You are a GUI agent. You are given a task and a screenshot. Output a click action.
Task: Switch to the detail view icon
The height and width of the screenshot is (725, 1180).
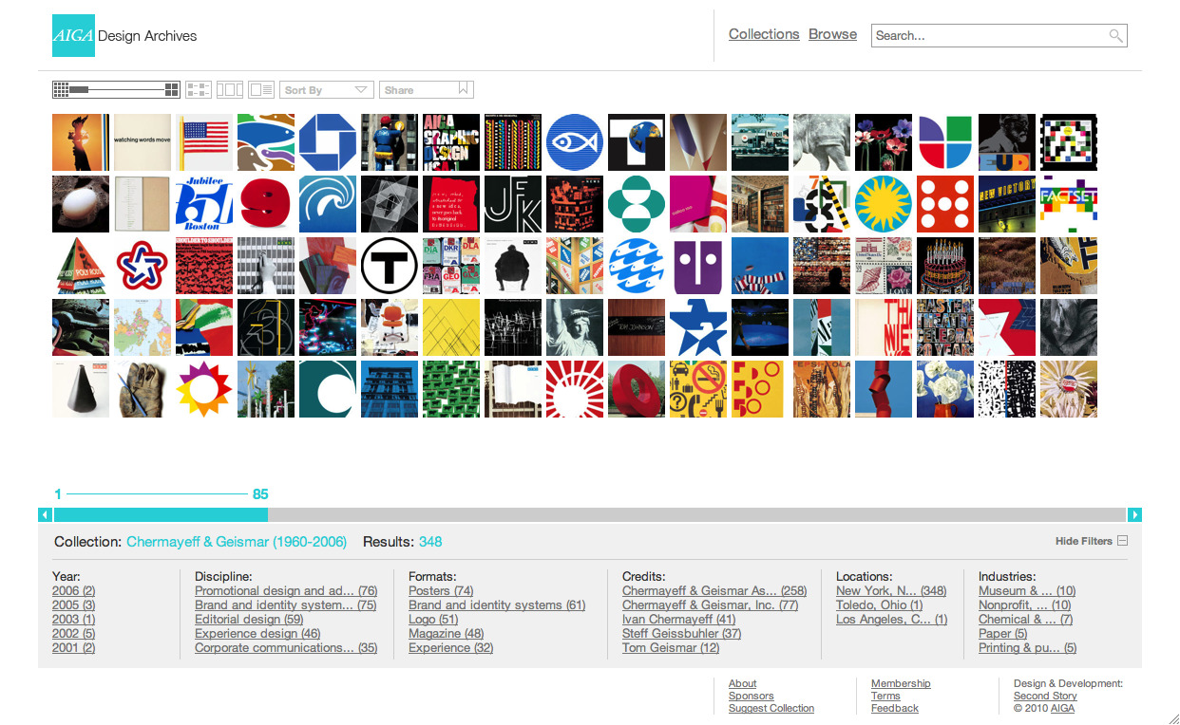click(261, 89)
